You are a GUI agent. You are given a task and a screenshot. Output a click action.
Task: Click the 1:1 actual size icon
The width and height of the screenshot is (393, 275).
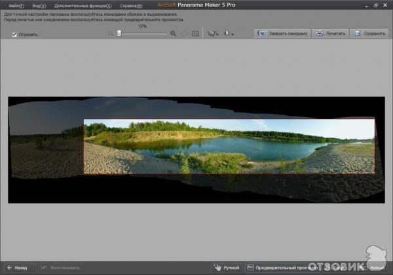pyautogui.click(x=195, y=33)
